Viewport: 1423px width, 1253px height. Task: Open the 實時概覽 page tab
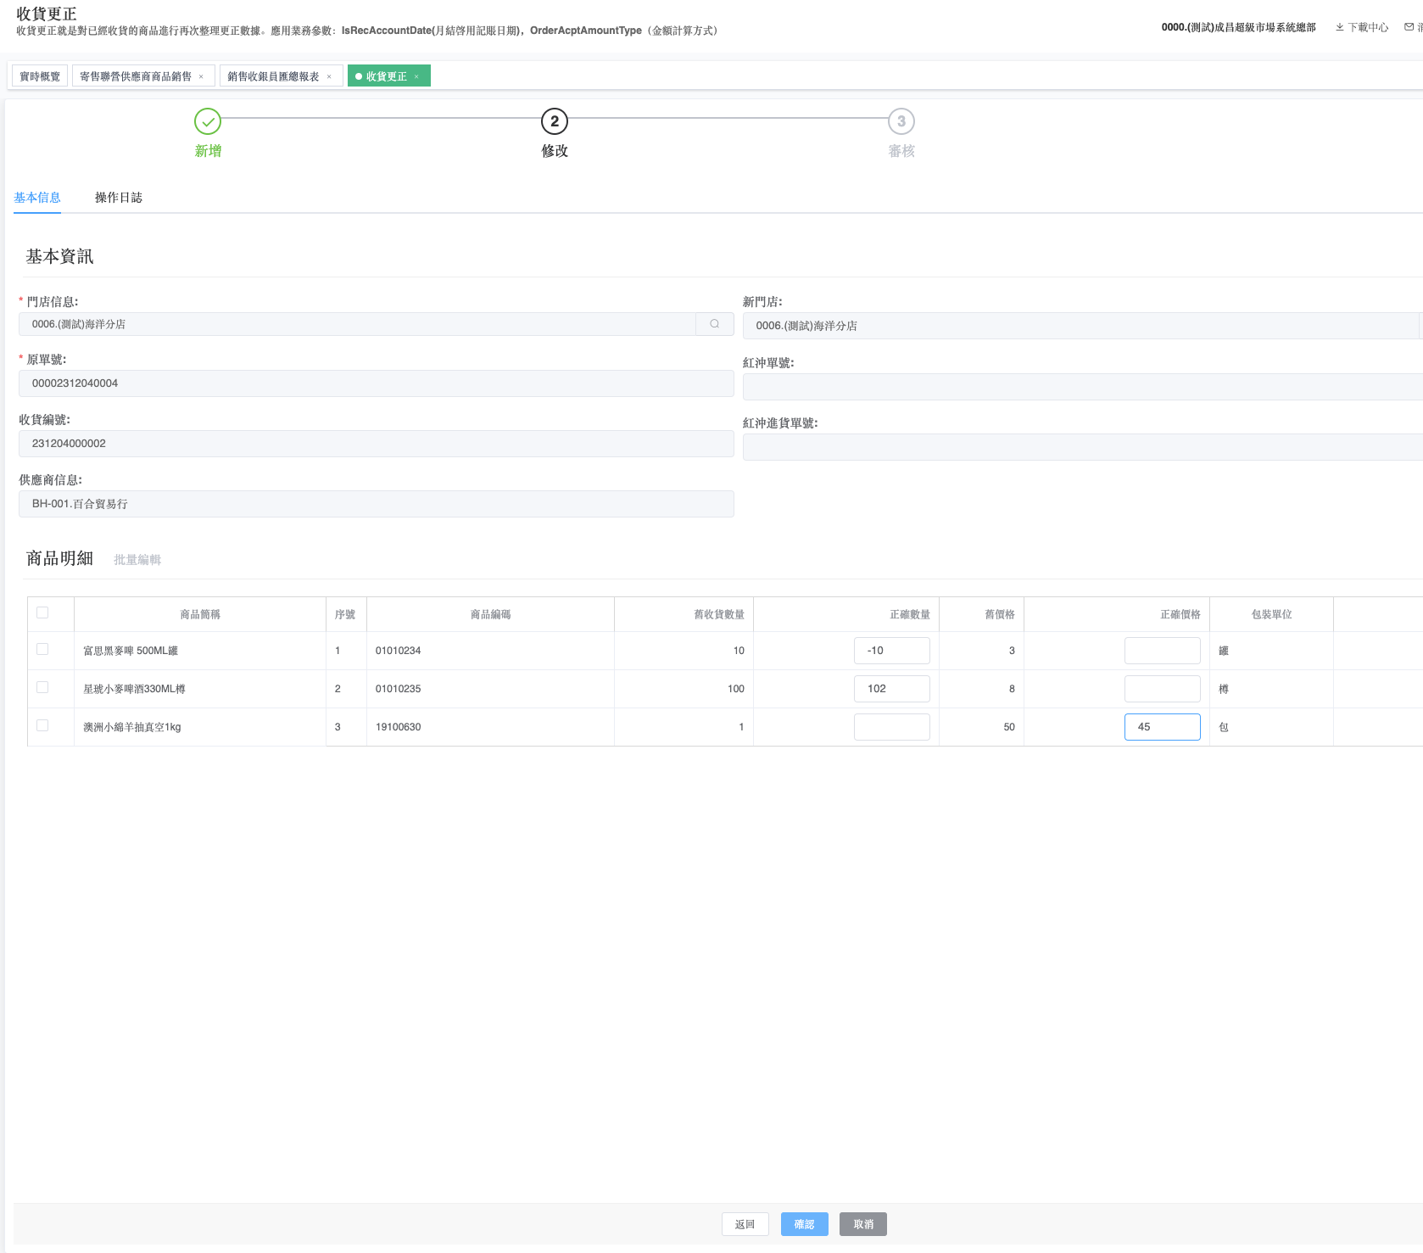(x=40, y=76)
